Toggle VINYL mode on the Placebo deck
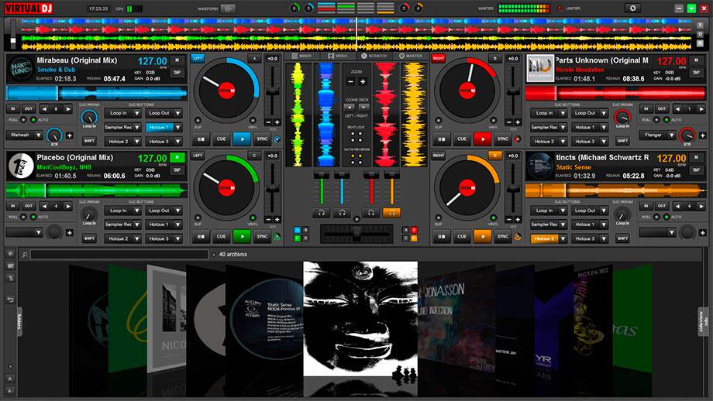This screenshot has height=401, width=713. (x=253, y=218)
